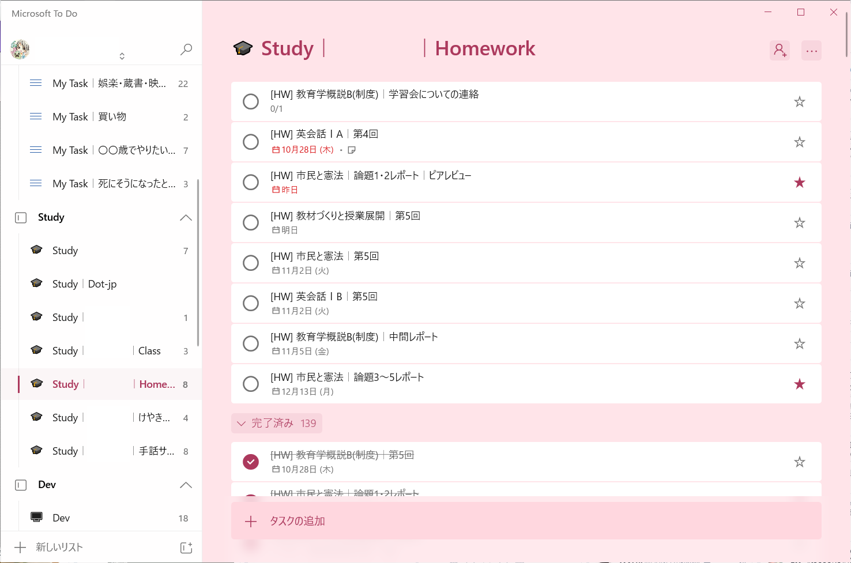
Task: Click the user profile avatar
Action: click(x=21, y=50)
